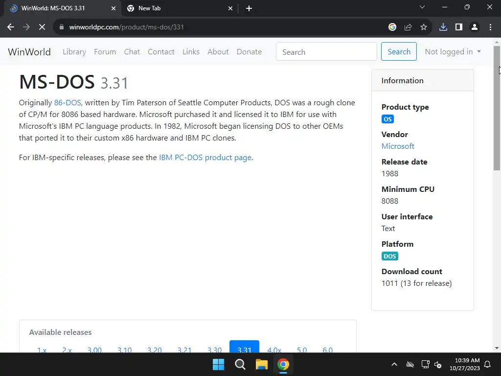This screenshot has height=376, width=501.
Task: Open the notifications bell
Action: pyautogui.click(x=487, y=364)
